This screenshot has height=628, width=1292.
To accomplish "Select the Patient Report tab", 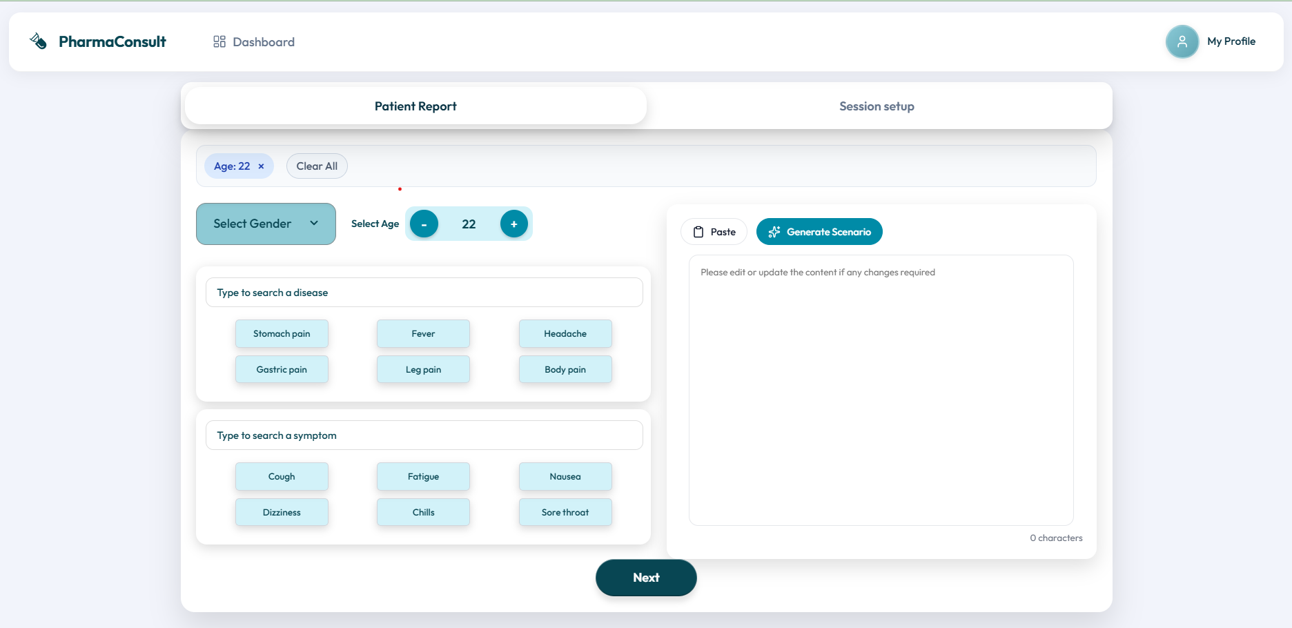I will click(x=415, y=106).
